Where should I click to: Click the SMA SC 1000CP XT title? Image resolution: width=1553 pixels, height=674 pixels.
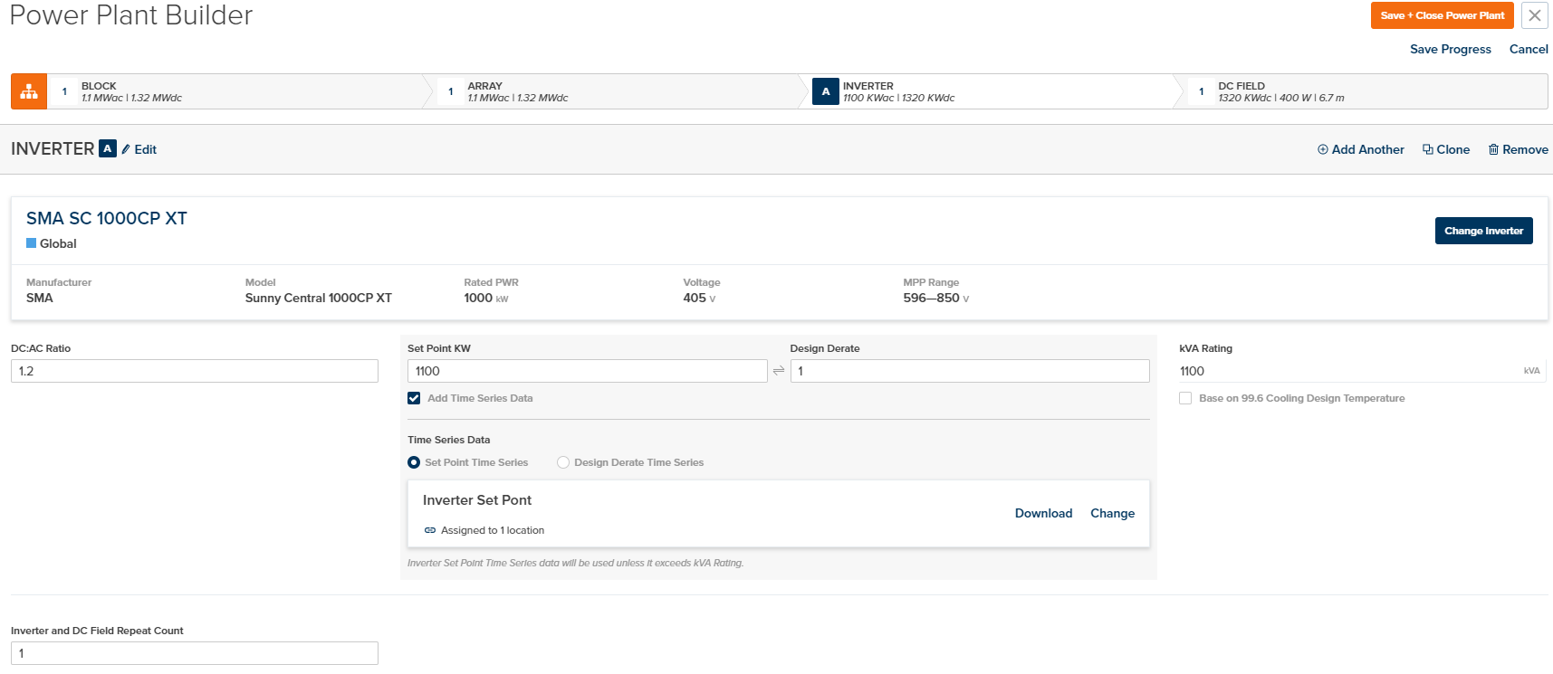click(x=107, y=218)
